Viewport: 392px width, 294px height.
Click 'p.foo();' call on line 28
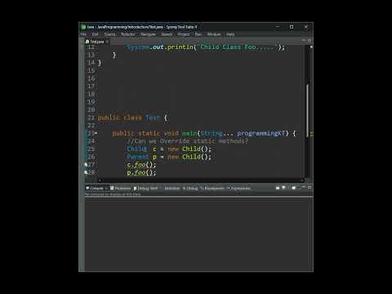click(141, 172)
